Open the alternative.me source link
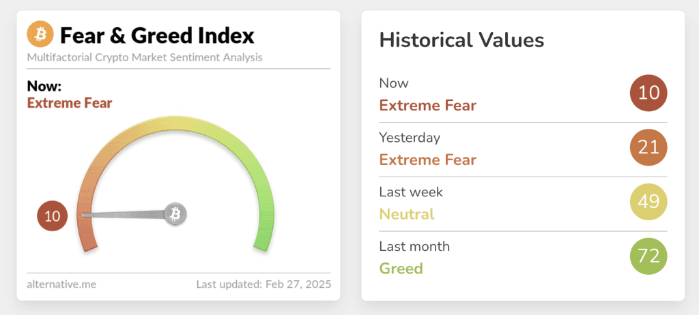The height and width of the screenshot is (315, 699). [61, 284]
